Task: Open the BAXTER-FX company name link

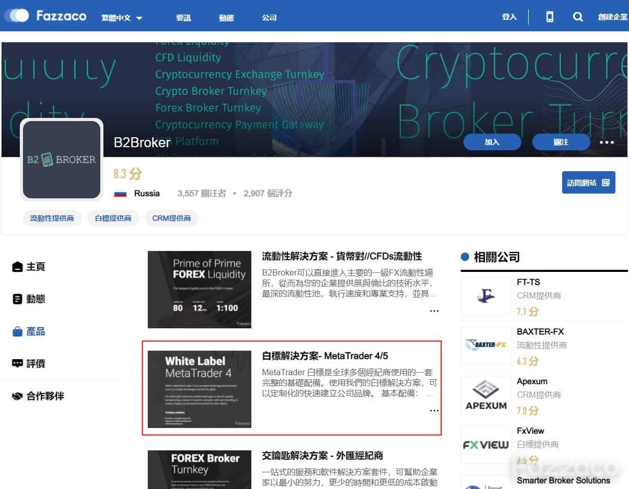Action: click(x=540, y=331)
